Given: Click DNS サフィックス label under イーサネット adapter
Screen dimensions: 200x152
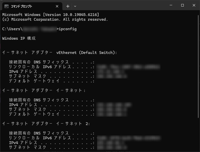Looking at the screenshot, I should click(39, 100).
